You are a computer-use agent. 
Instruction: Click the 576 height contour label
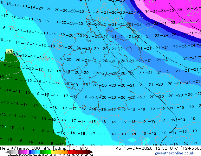[10, 52]
